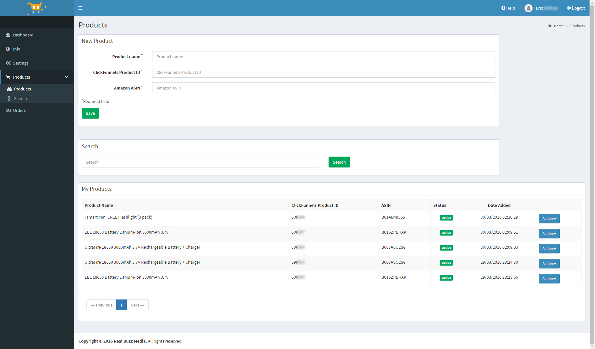The image size is (595, 349).
Task: Log out via Logout link
Action: coord(576,8)
